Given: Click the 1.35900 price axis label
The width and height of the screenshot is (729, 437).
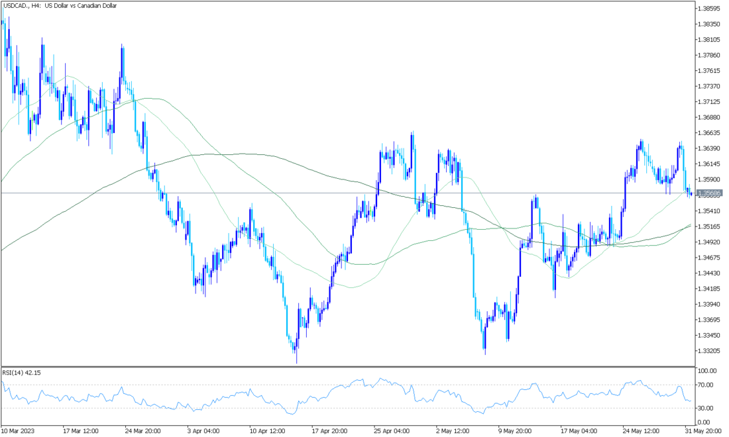Looking at the screenshot, I should [710, 179].
